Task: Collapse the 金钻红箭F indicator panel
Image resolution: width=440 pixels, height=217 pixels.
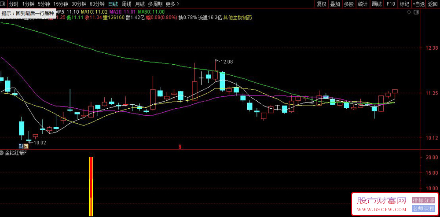Action: [x=2, y=153]
